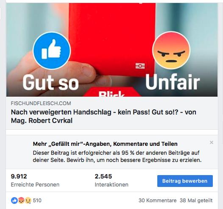
Task: Click the small emblem on the red card
Action: tap(140, 66)
